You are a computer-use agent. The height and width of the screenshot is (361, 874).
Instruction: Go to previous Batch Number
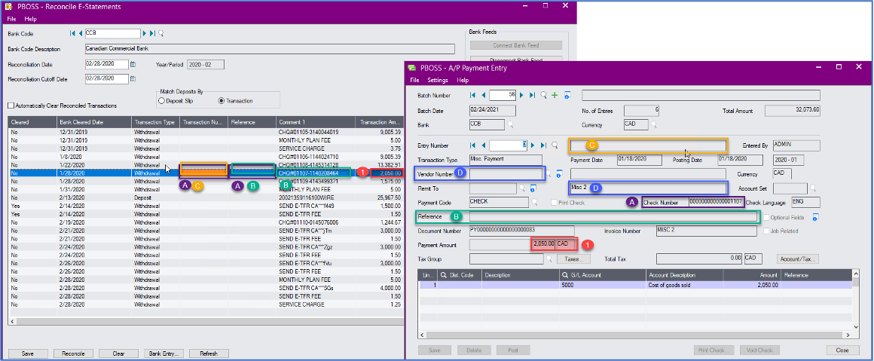483,96
